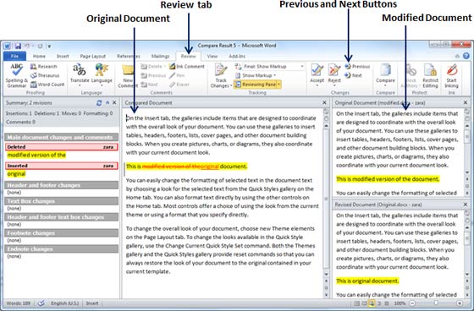
Task: Click 'Header and footer changes' section
Action: 61,185
